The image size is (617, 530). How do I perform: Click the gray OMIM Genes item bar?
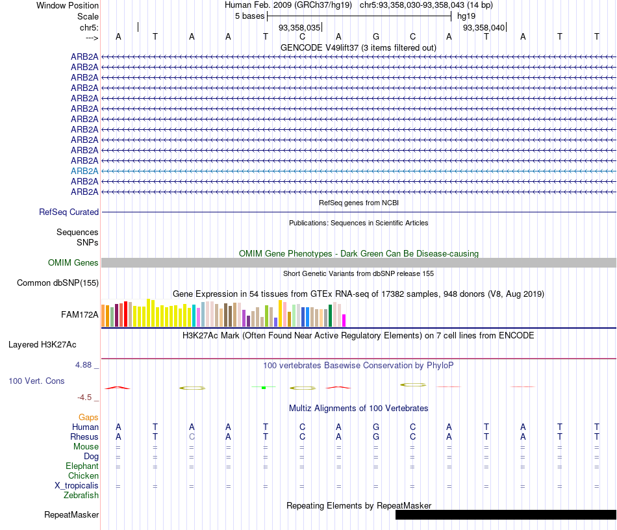359,263
